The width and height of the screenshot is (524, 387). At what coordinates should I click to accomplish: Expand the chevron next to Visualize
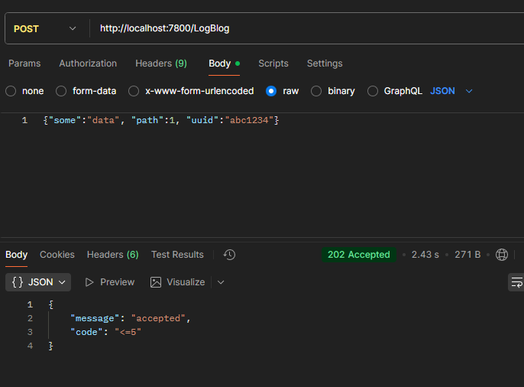(x=221, y=282)
